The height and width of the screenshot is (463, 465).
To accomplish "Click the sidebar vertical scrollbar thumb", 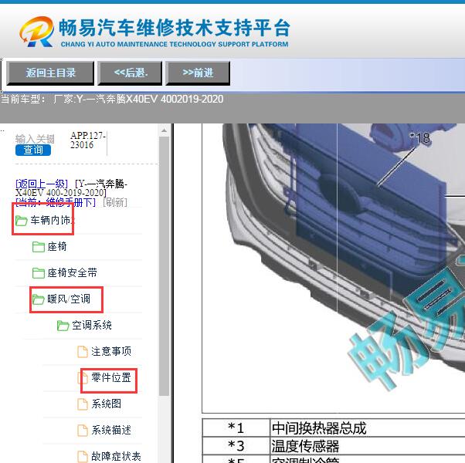I will (x=164, y=266).
